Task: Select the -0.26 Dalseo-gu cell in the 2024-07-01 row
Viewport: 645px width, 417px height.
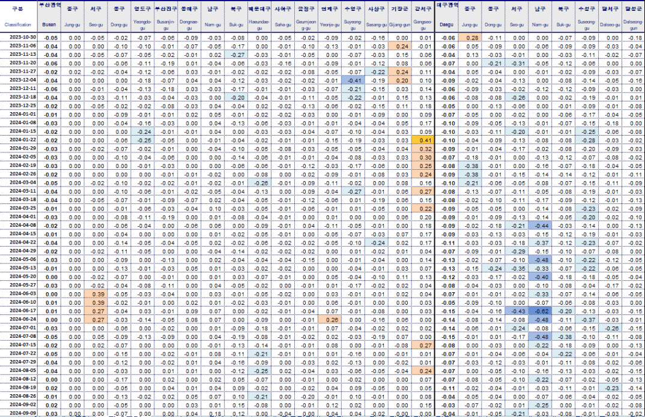Action: 610,328
